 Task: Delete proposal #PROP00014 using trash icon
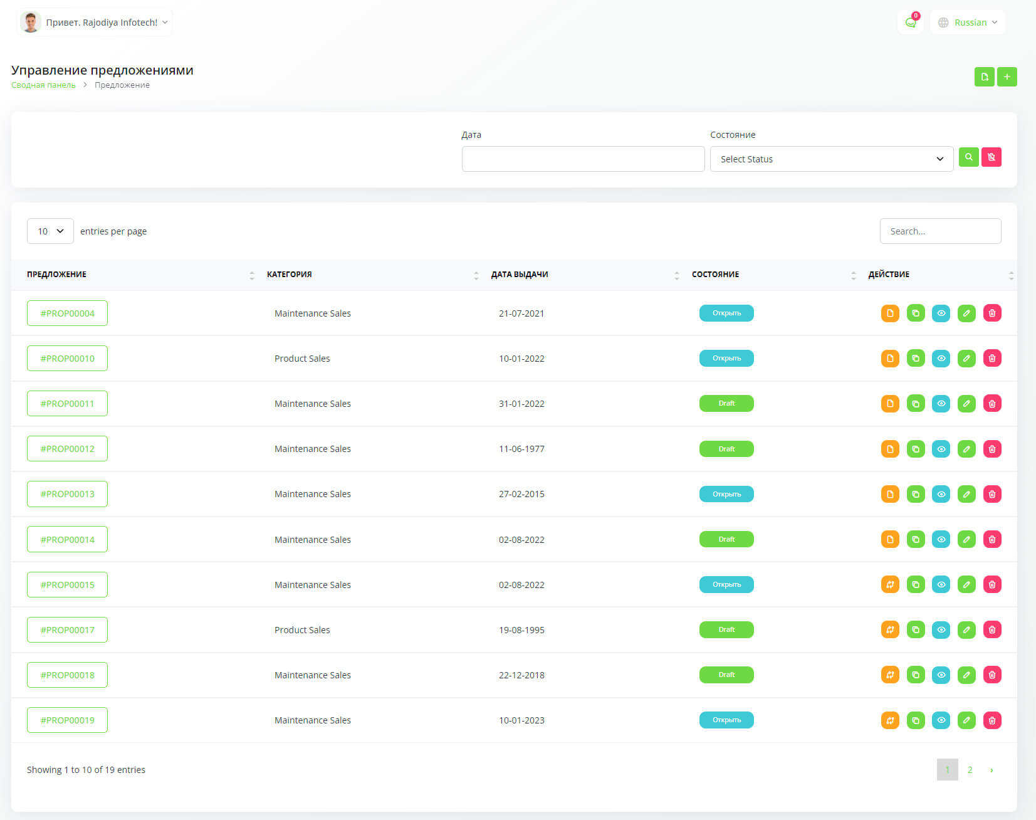(992, 539)
